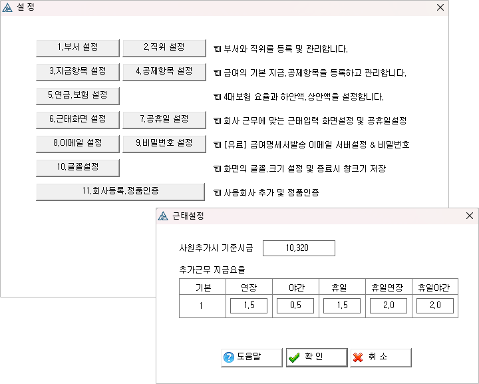Click the 추가근무 지급요율 label
The width and height of the screenshot is (479, 384).
click(x=212, y=270)
